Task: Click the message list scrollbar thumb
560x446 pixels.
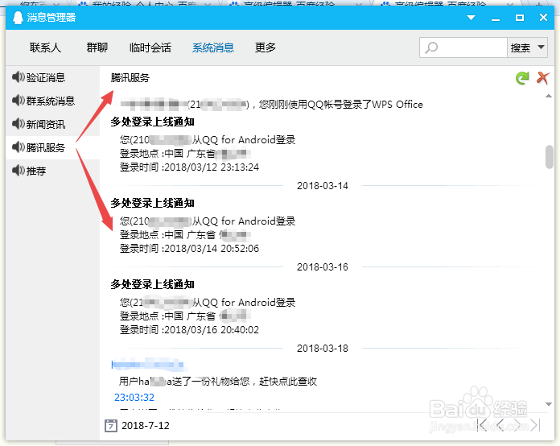Action: click(550, 156)
